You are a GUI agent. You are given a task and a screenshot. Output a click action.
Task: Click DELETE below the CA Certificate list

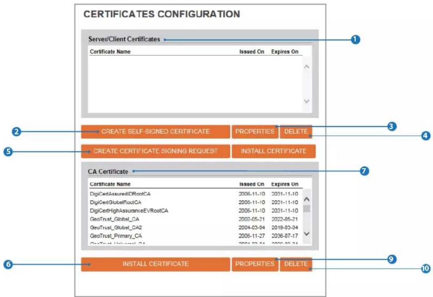click(x=296, y=264)
